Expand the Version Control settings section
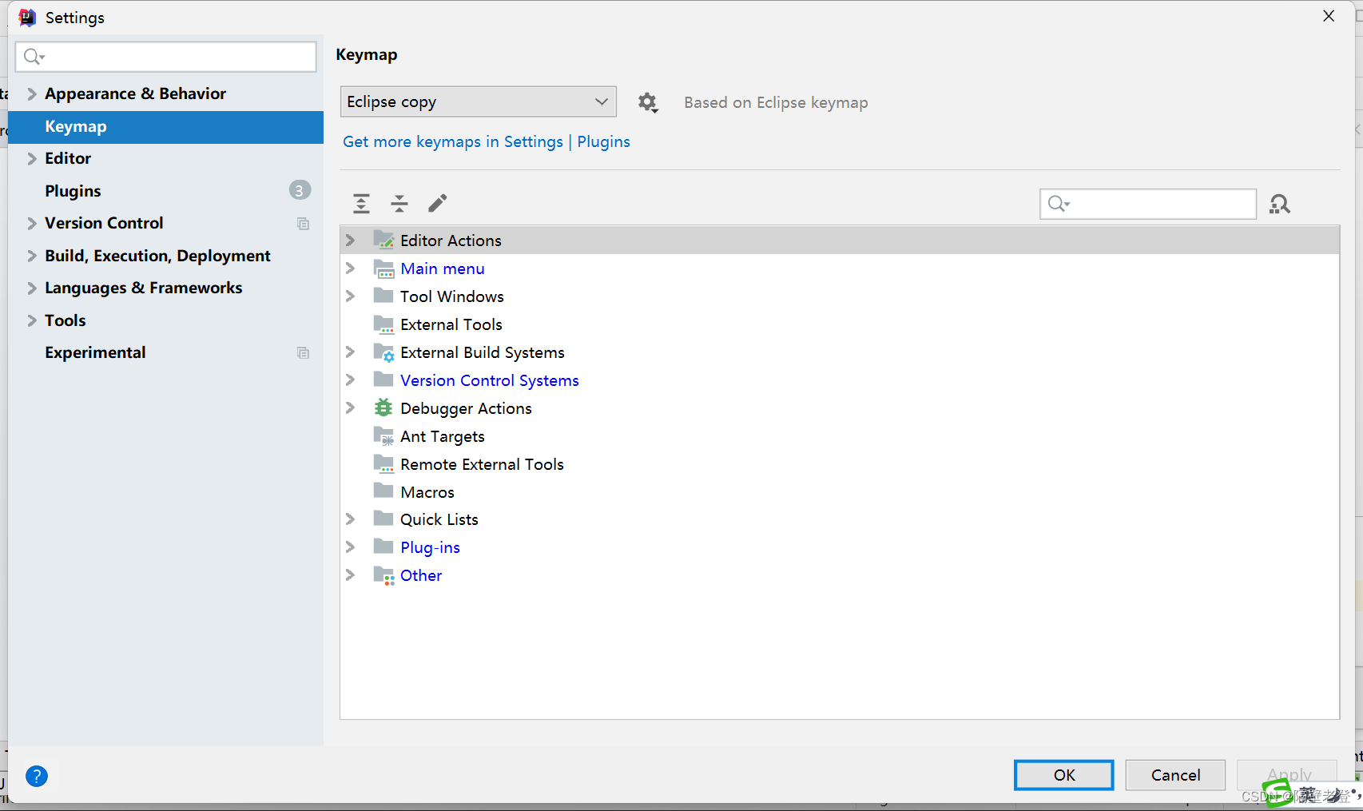1363x811 pixels. click(x=32, y=223)
